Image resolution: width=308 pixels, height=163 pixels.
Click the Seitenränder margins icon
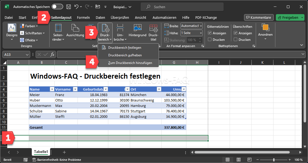point(58,28)
